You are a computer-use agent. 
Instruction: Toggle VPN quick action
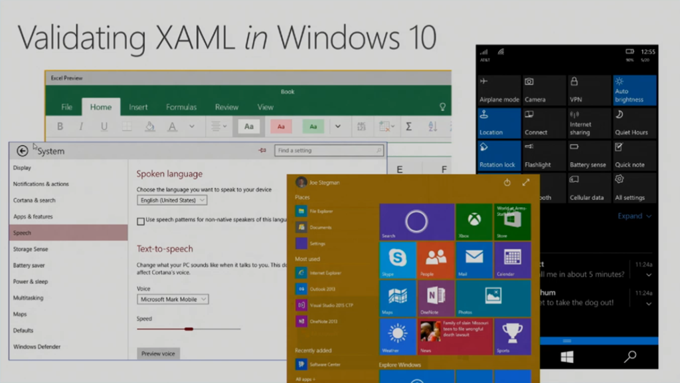tap(589, 90)
